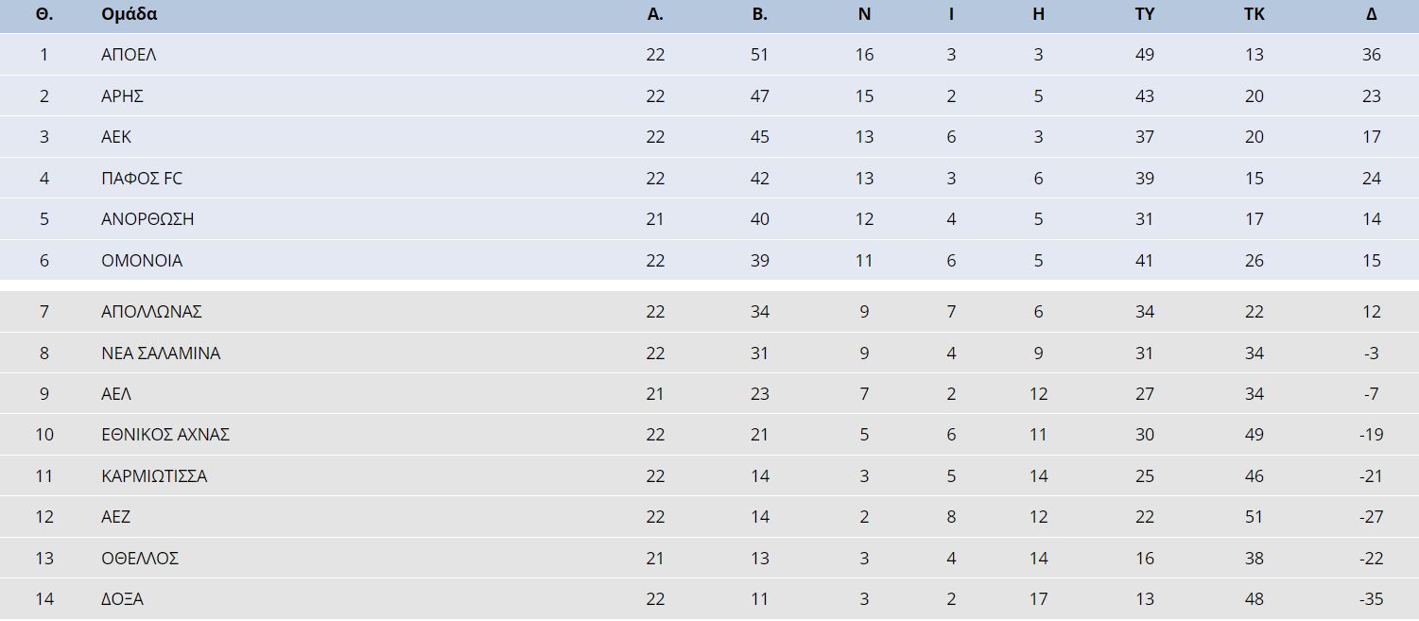Screen dimensions: 1419x621
Task: Click the ΟΘΕΛΛΟΣ team name
Action: click(x=140, y=559)
